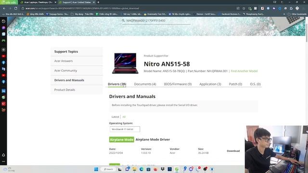Image resolution: width=308 pixels, height=173 pixels.
Task: Click the green Airplane Mode badge
Action: tap(122, 139)
